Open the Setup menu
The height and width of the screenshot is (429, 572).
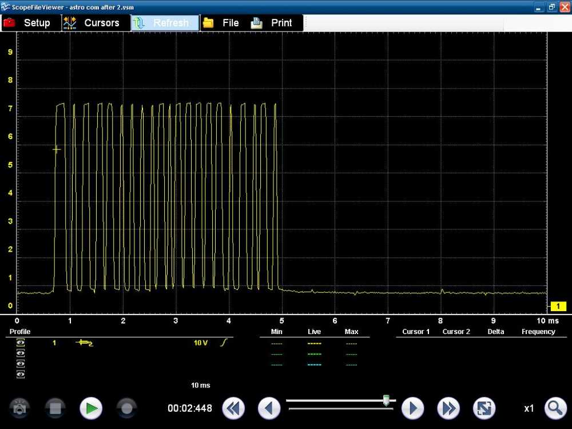(x=27, y=23)
